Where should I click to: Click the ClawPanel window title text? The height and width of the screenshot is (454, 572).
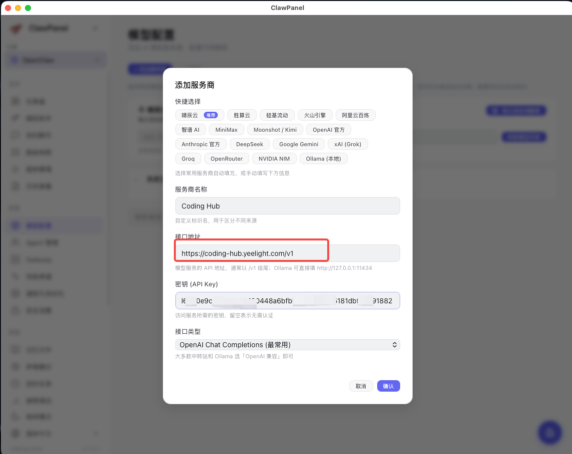click(x=287, y=7)
